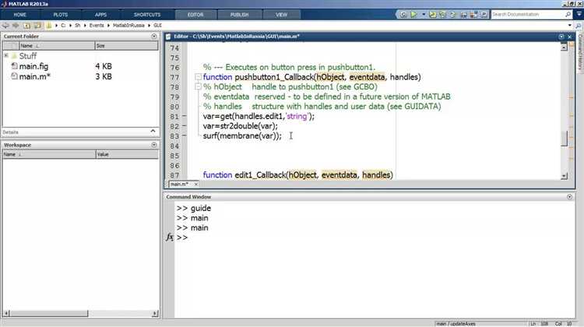Click the main.m file icon
Viewport: 584px width, 327px height.
(14, 76)
